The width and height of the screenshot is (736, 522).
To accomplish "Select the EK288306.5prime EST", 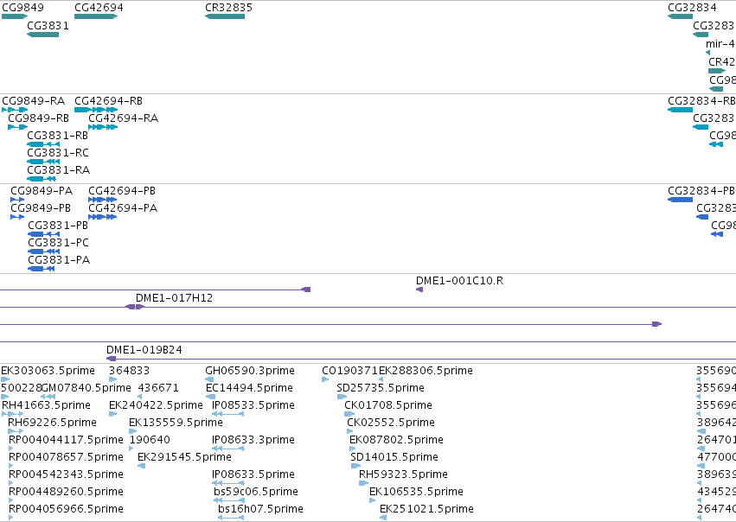I will click(381, 380).
